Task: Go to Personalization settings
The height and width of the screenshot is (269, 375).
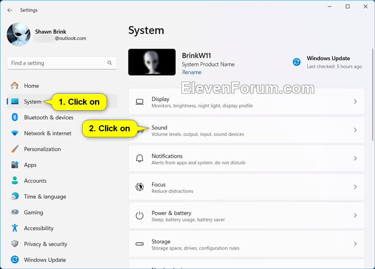Action: click(61, 149)
